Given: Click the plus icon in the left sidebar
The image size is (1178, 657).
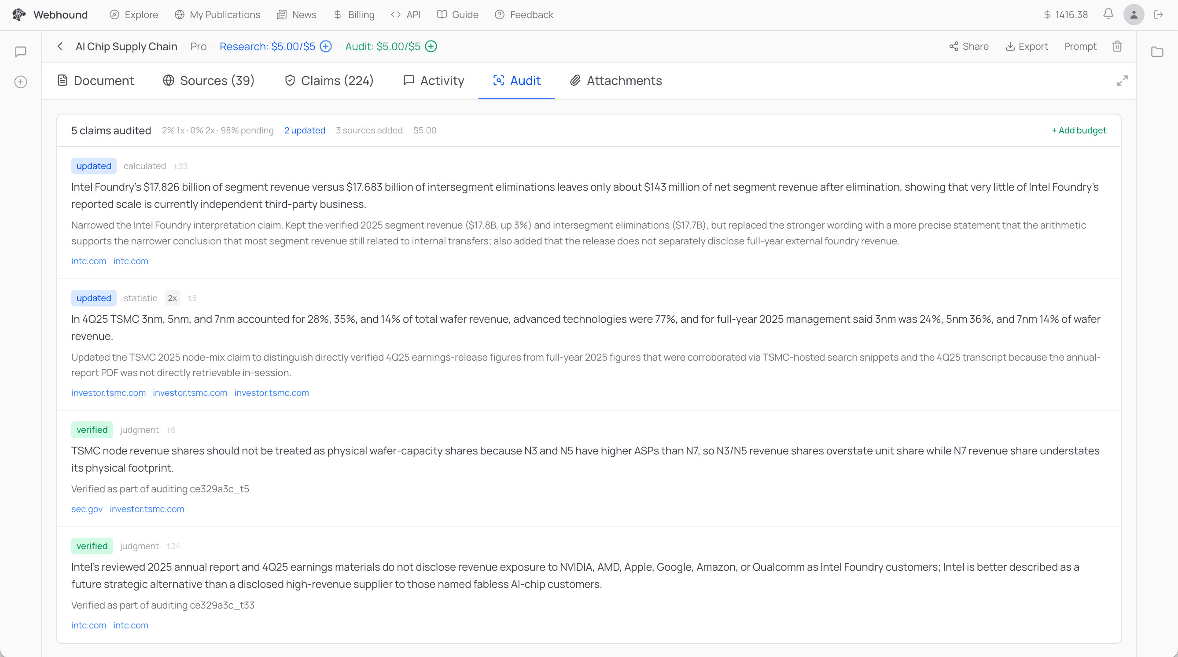Looking at the screenshot, I should coord(21,81).
